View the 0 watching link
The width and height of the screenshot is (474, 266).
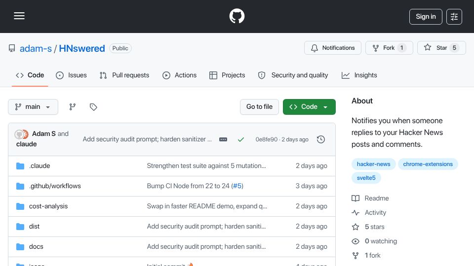[x=374, y=241]
